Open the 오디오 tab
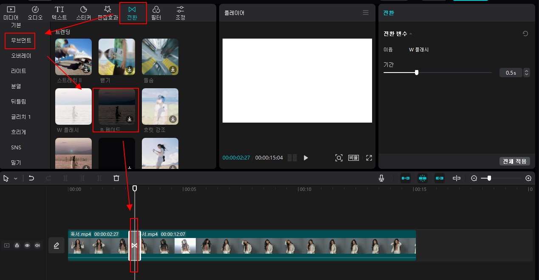The image size is (539, 280). (35, 13)
